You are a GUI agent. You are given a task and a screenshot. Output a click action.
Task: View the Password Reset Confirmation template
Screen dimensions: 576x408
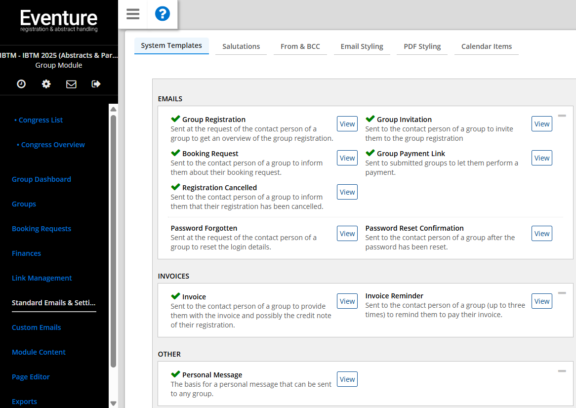pos(542,234)
